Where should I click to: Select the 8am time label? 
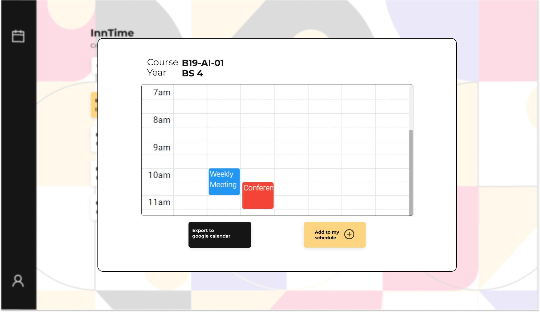pyautogui.click(x=162, y=120)
